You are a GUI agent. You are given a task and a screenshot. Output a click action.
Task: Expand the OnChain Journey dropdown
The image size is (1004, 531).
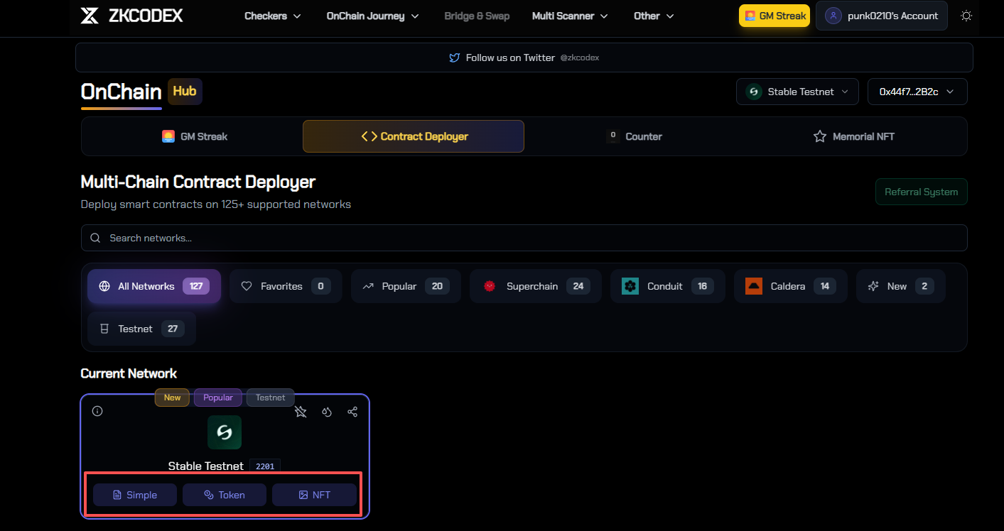[x=372, y=16]
